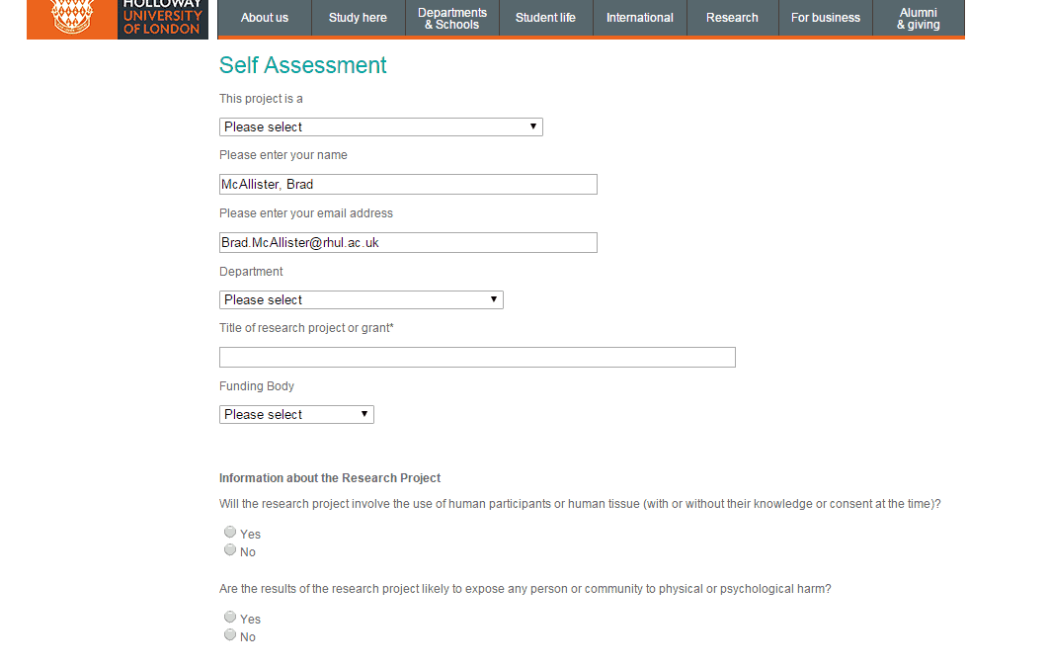
Task: Click the Self Assessment heading
Action: pyautogui.click(x=303, y=65)
